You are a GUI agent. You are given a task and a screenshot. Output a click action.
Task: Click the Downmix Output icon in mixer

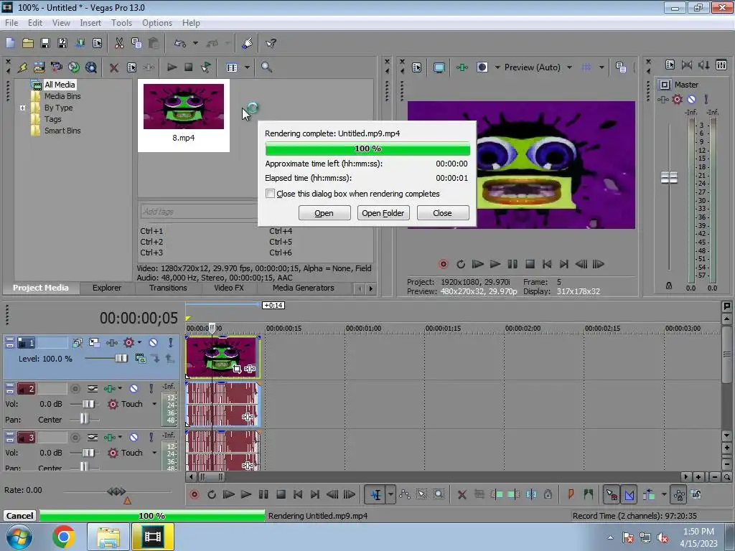687,65
